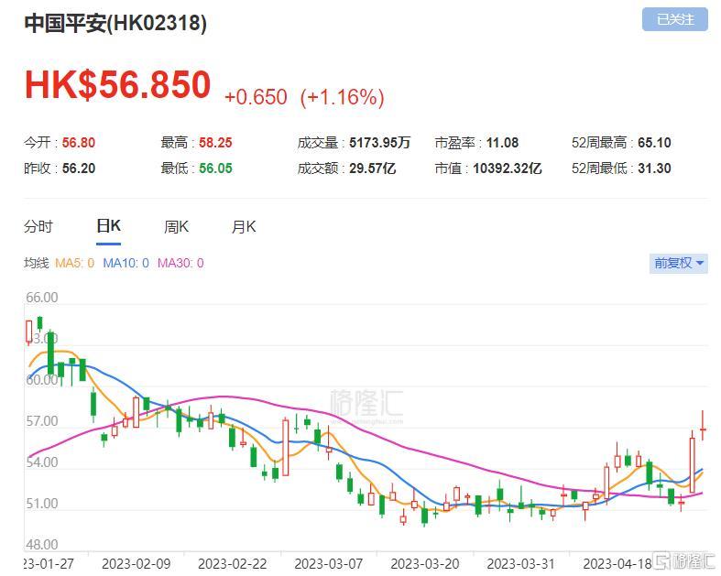Click the MA10 moving average label

(126, 263)
